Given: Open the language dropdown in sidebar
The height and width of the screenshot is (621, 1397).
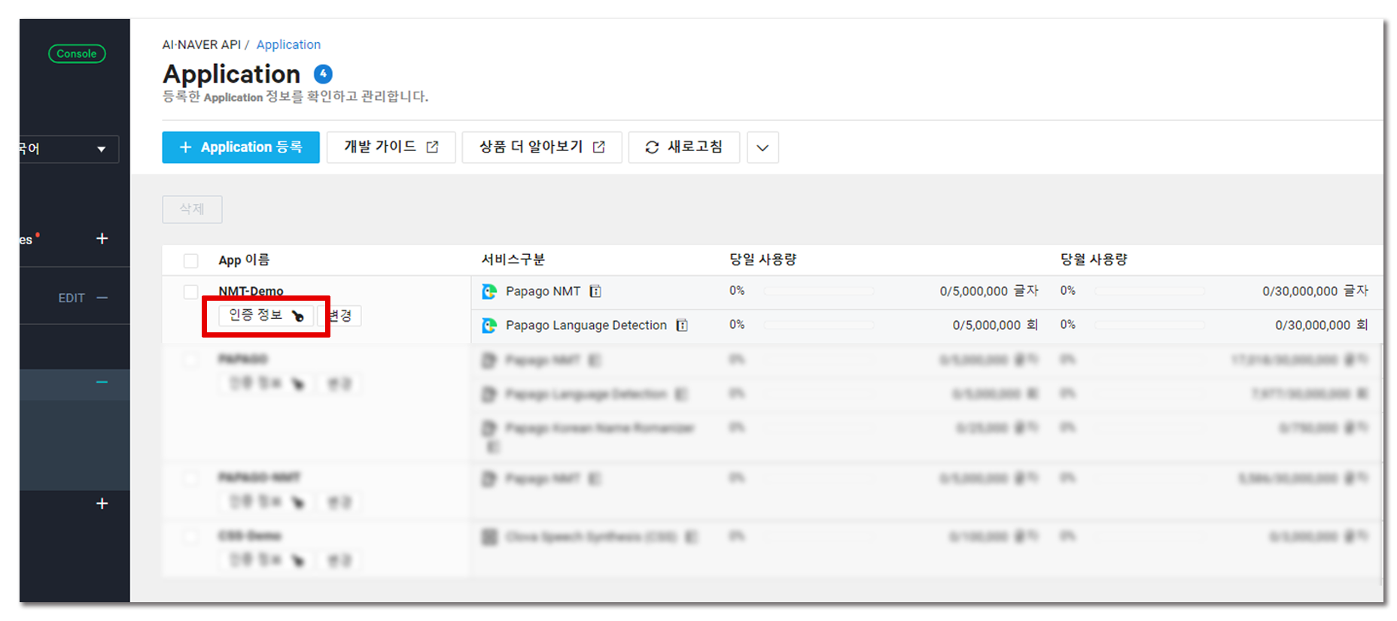Looking at the screenshot, I should pos(68,149).
